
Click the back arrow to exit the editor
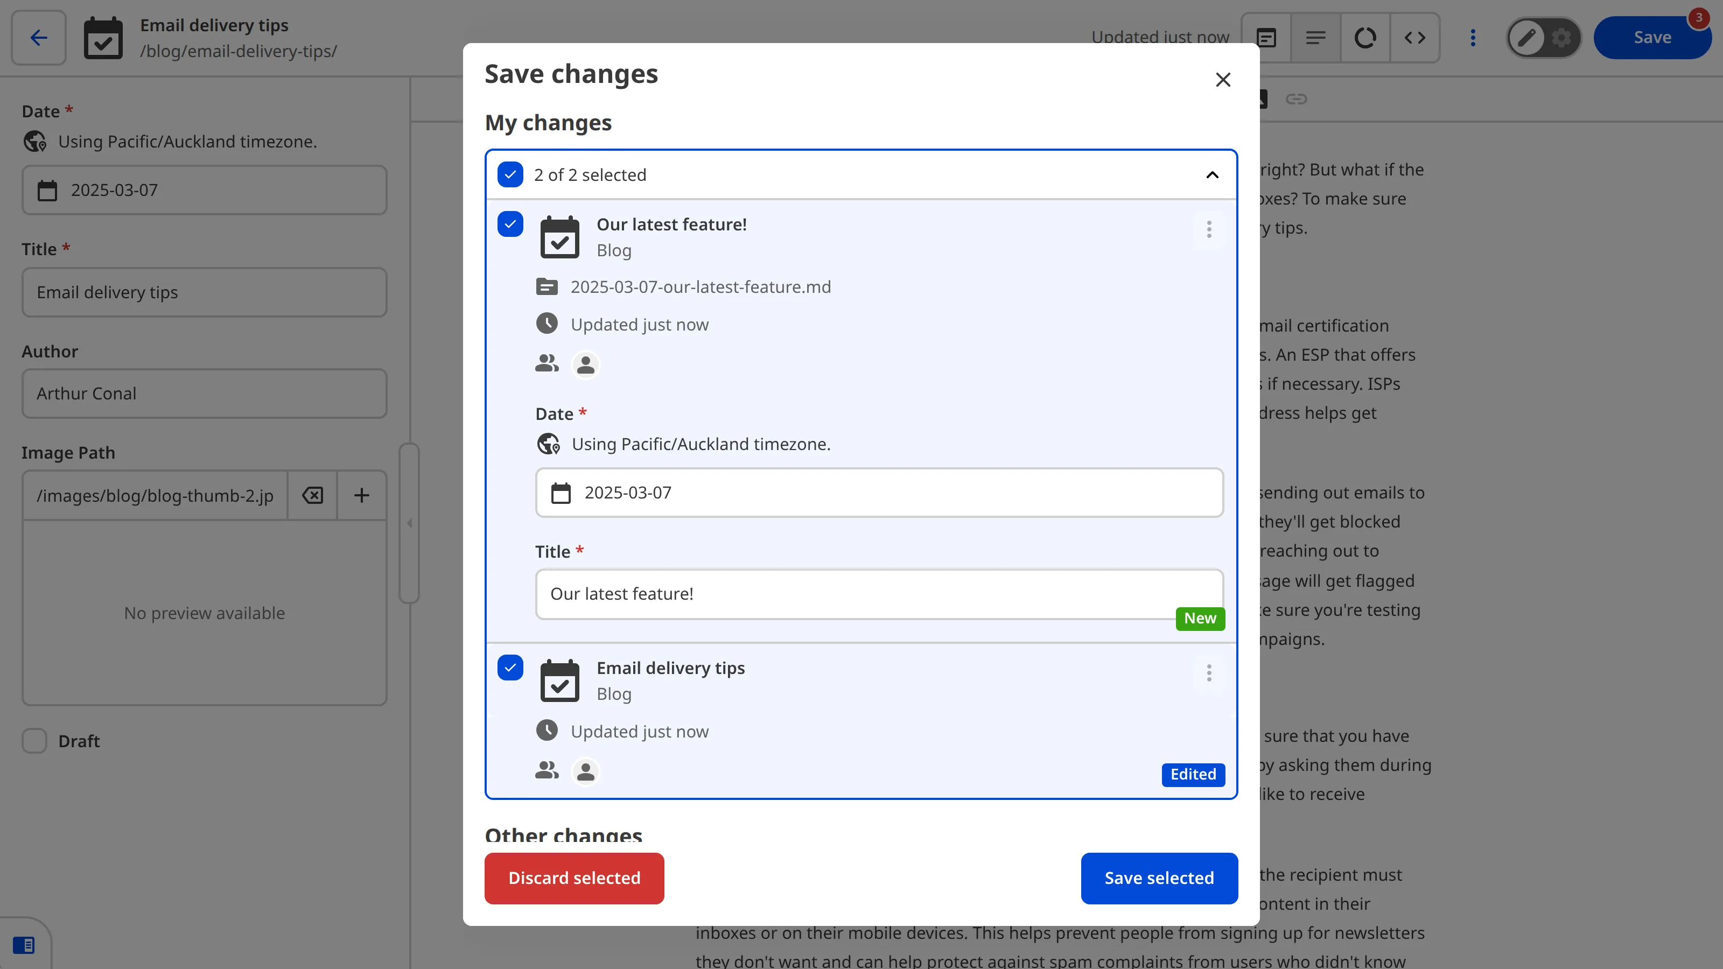click(x=38, y=38)
